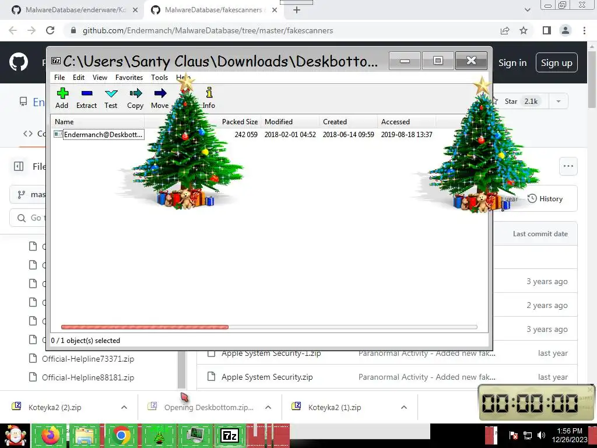This screenshot has width=597, height=448.
Task: Open the Edit menu in 7-Zip
Action: coord(79,78)
